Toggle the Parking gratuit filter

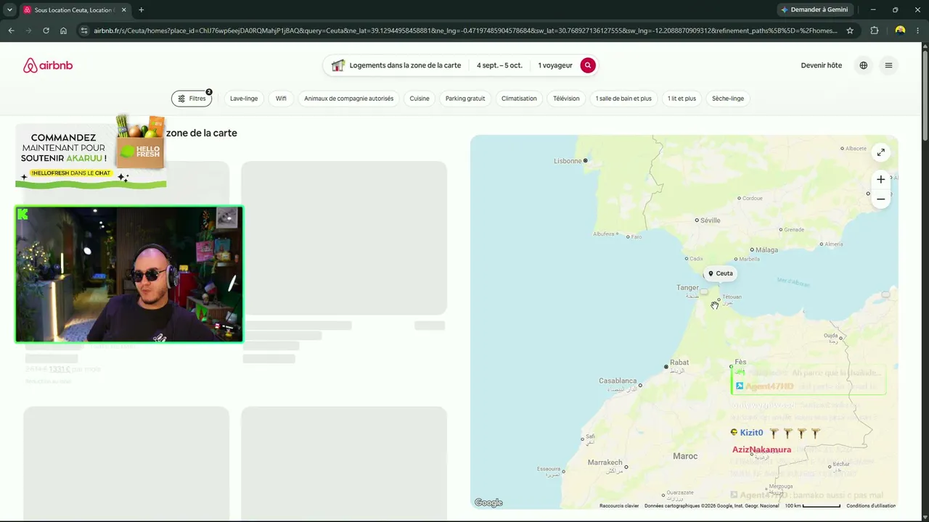465,99
